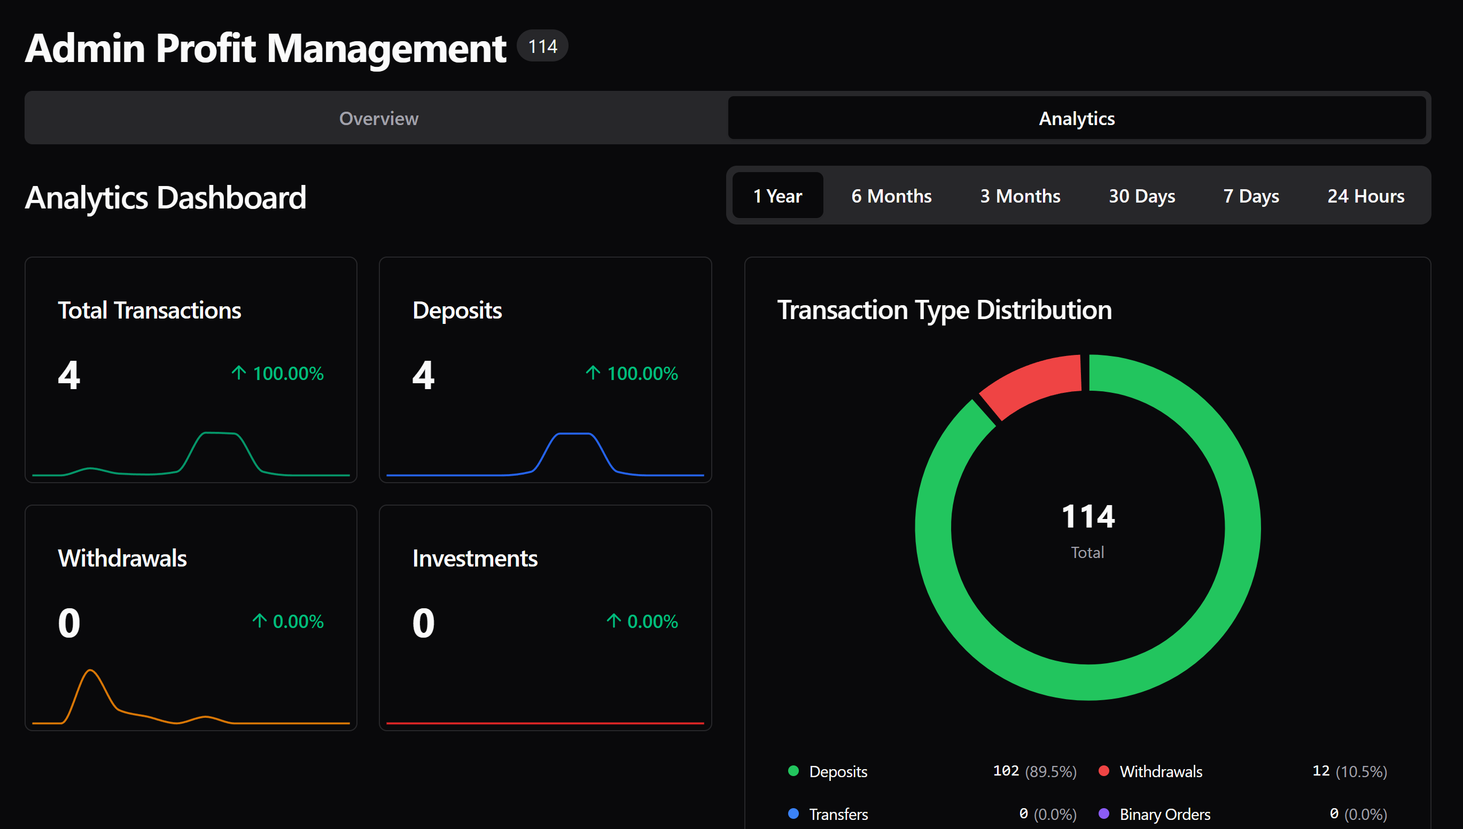
Task: Switch to the Analytics tab
Action: pyautogui.click(x=1076, y=118)
